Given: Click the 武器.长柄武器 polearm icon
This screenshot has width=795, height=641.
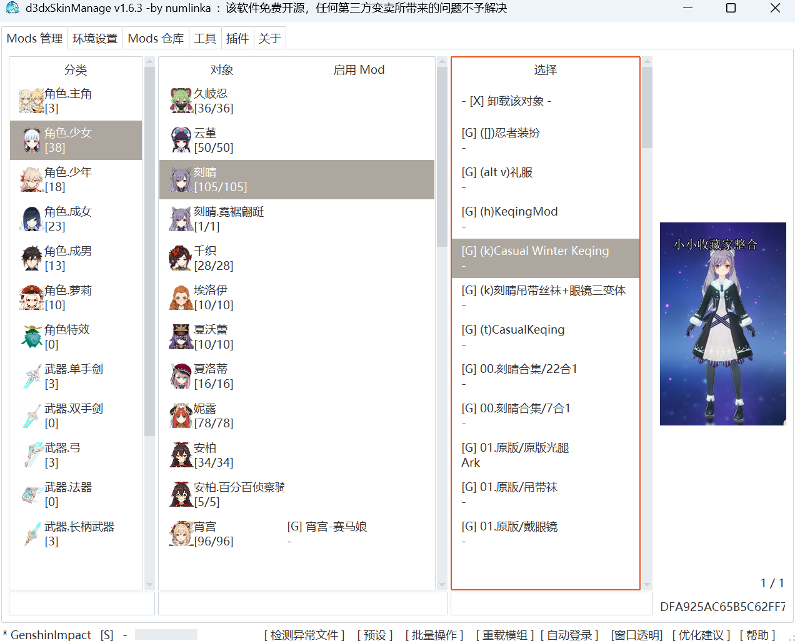Looking at the screenshot, I should pos(31,534).
